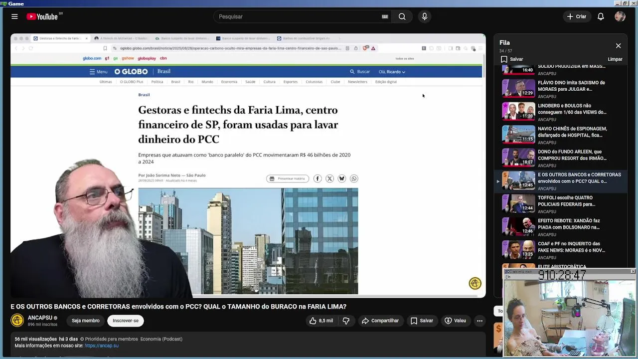Click the O GLOBO Menu button in video
The width and height of the screenshot is (638, 359).
(x=98, y=72)
